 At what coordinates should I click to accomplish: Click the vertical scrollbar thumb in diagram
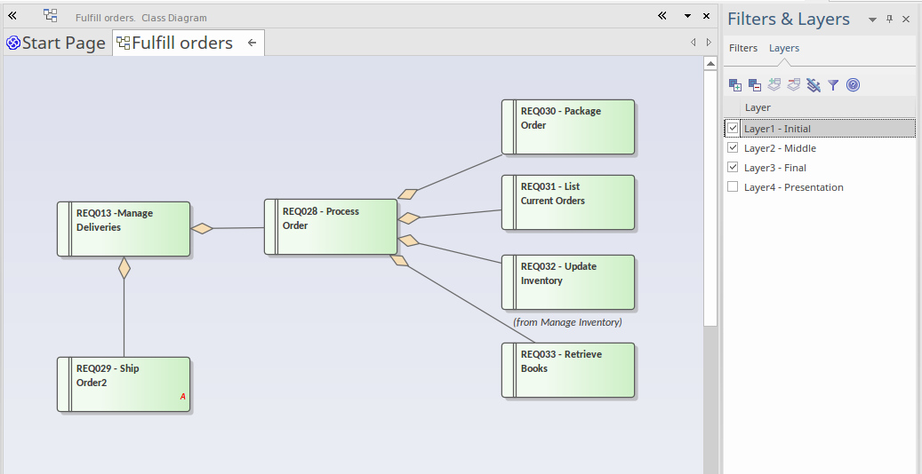pos(710,195)
